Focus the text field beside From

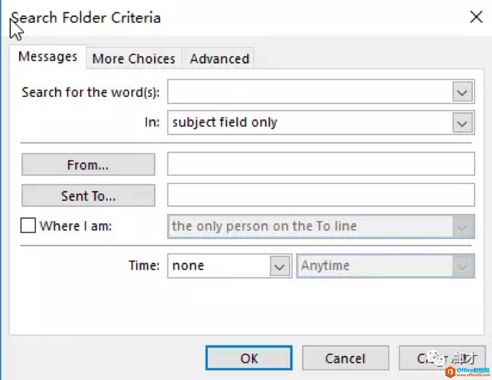tap(321, 164)
